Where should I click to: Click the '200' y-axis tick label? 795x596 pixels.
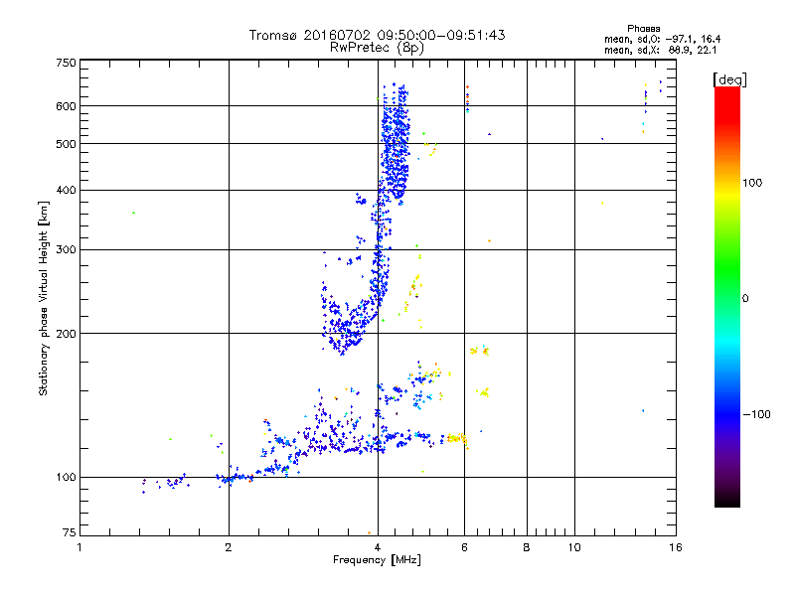tap(66, 334)
